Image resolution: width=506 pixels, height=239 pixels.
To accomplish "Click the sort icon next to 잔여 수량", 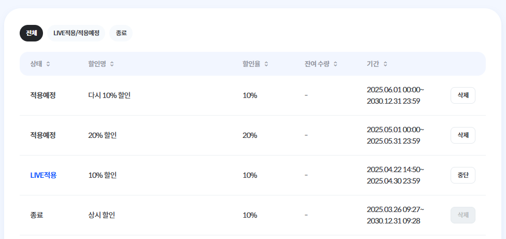I will [x=335, y=64].
